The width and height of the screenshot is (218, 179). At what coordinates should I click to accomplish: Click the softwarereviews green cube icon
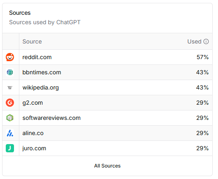tap(10, 118)
